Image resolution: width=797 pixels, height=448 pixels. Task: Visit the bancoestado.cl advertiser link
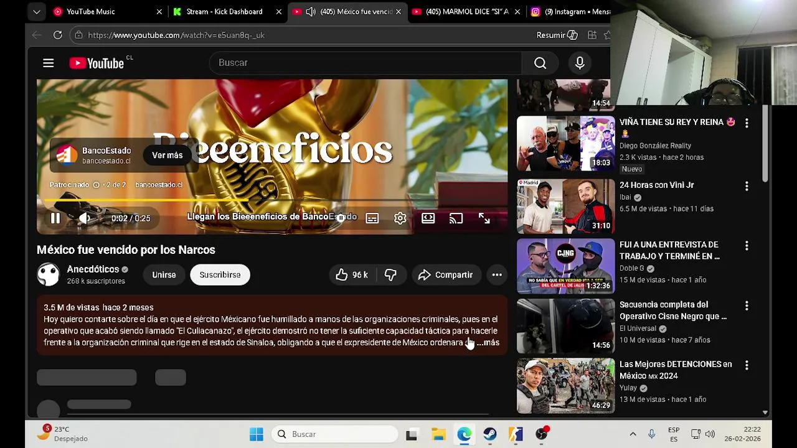pos(159,185)
